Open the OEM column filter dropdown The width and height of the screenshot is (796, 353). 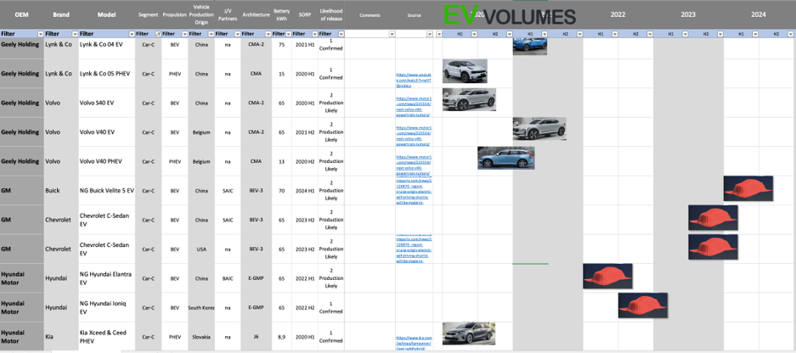(38, 34)
